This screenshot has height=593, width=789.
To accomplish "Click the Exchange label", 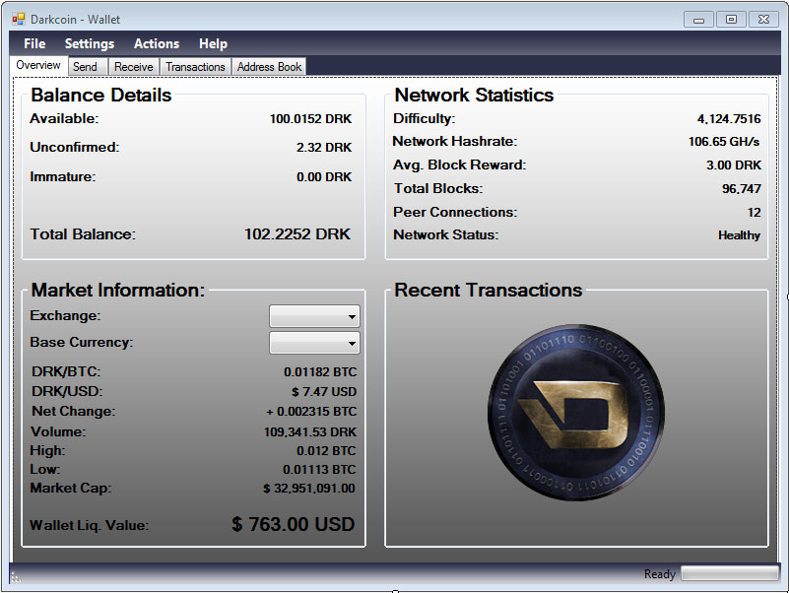I will click(65, 315).
